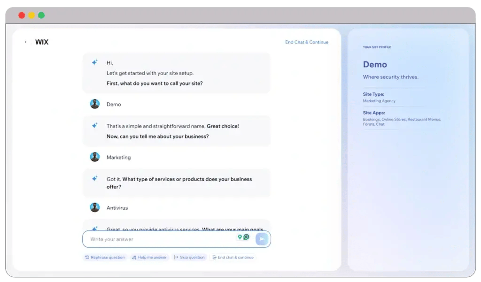Click the user avatar next to Marketing
Screen dimensions: 481x282
[x=95, y=157]
